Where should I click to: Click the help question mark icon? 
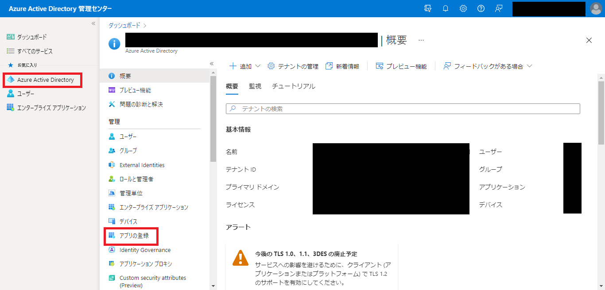481,8
